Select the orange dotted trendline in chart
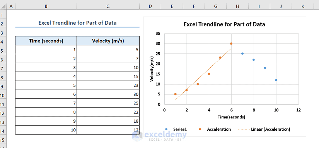 (203, 74)
